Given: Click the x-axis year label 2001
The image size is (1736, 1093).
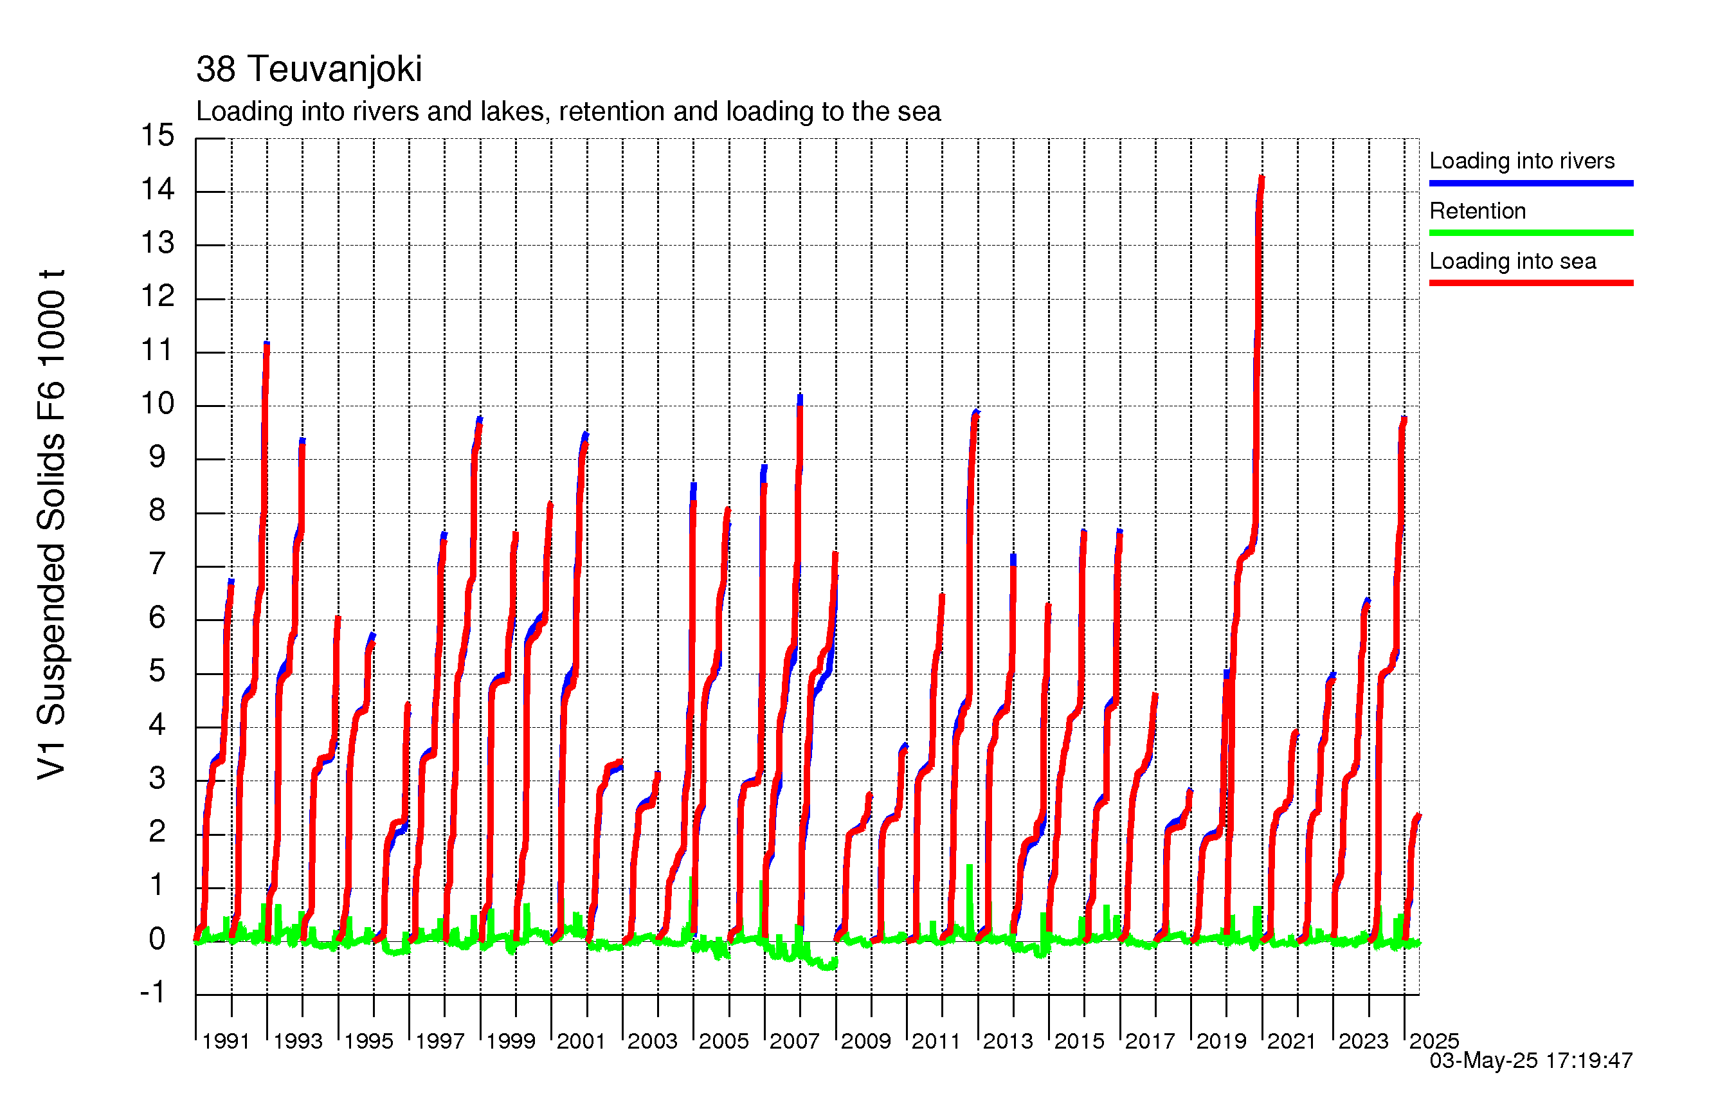Looking at the screenshot, I should click(581, 1041).
